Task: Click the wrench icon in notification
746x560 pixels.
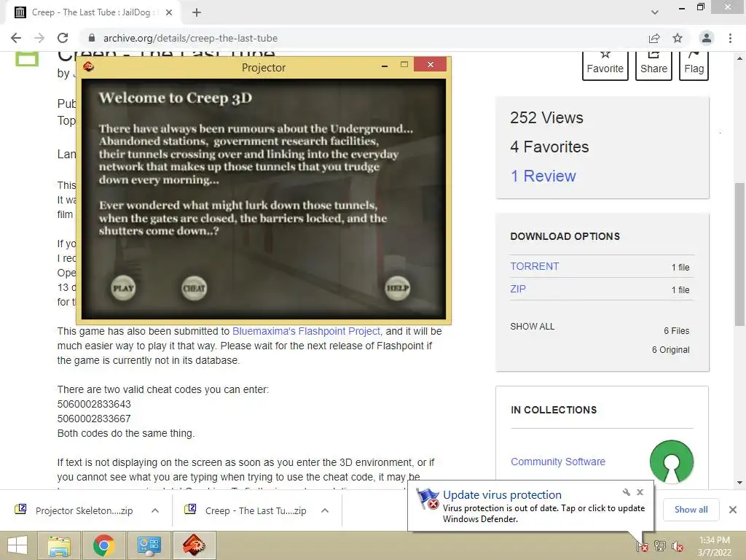Action: pyautogui.click(x=626, y=492)
